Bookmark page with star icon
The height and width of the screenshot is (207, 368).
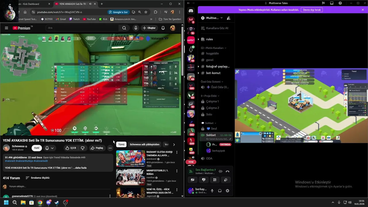point(146,12)
